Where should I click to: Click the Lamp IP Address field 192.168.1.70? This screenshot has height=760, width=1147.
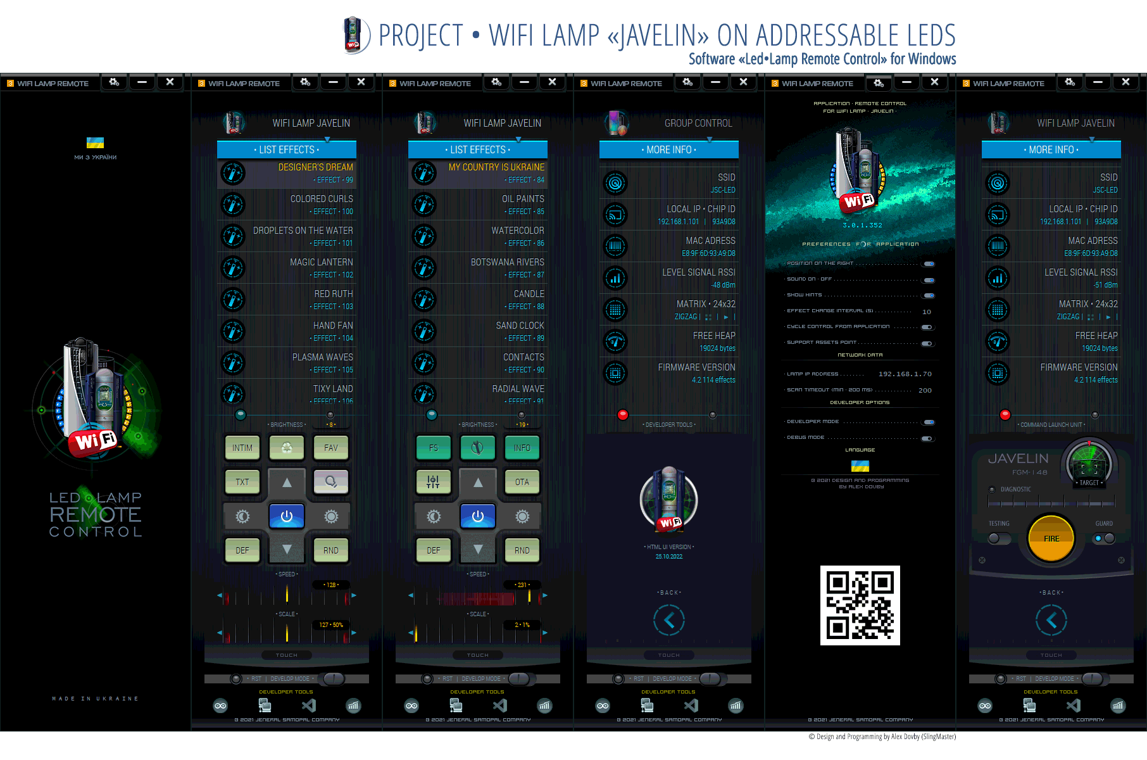coord(905,374)
